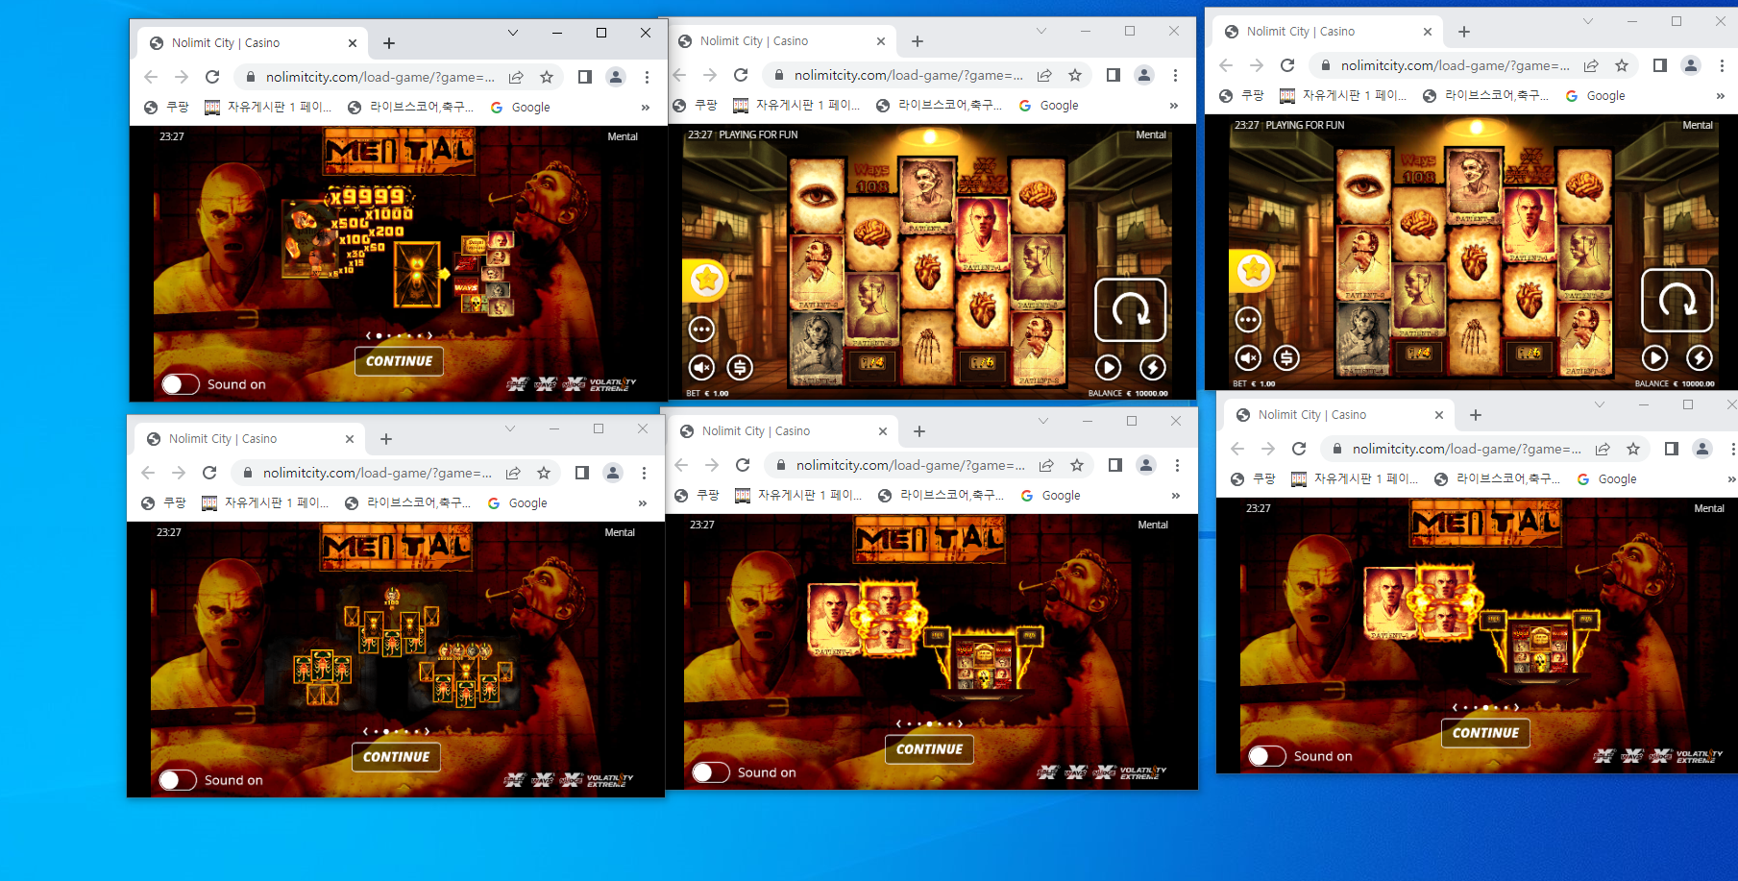This screenshot has width=1738, height=881.
Task: Click CONTINUE in the bottom-right game window
Action: tap(1485, 733)
